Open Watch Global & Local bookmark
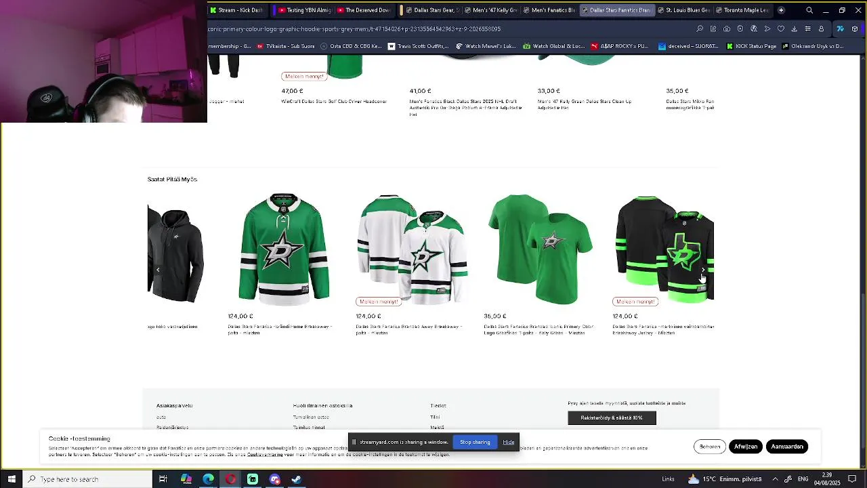 [553, 46]
